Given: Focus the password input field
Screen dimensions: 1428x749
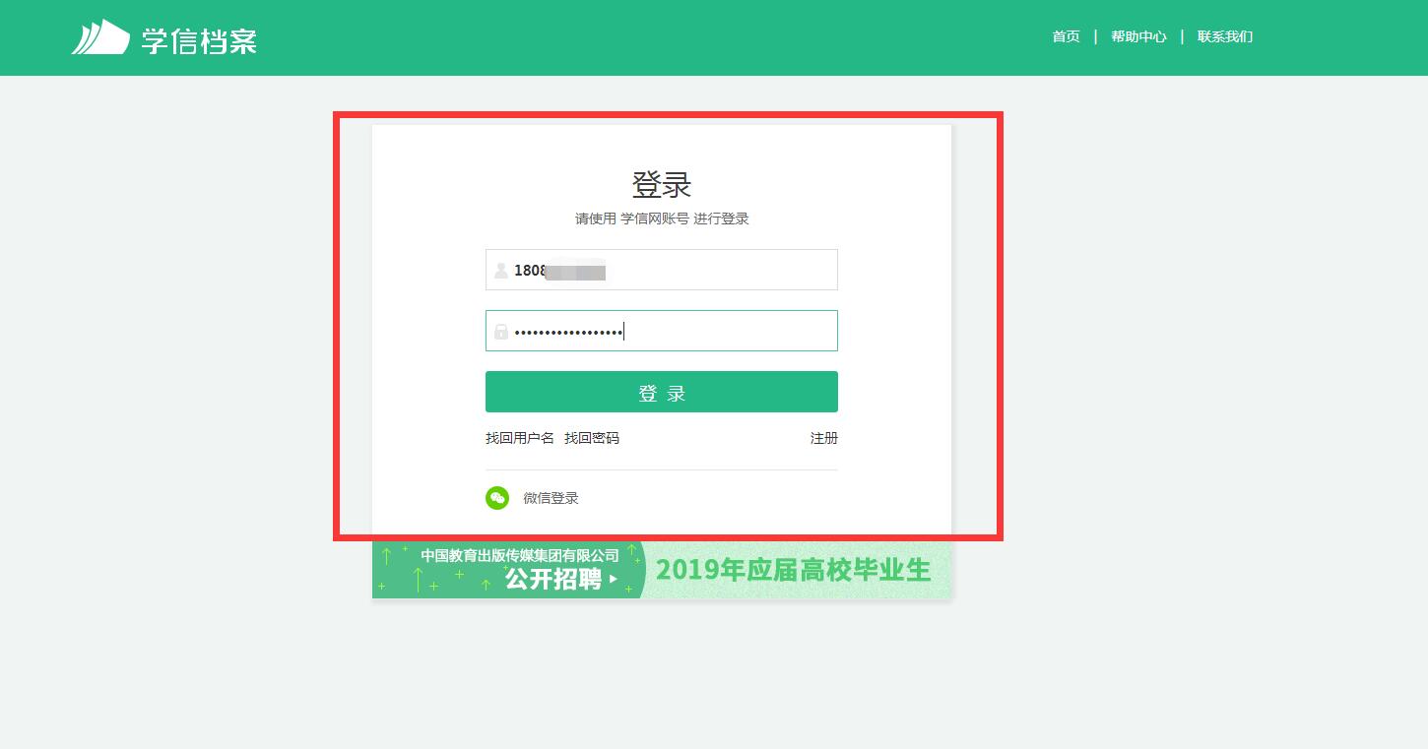Looking at the screenshot, I should pyautogui.click(x=662, y=331).
